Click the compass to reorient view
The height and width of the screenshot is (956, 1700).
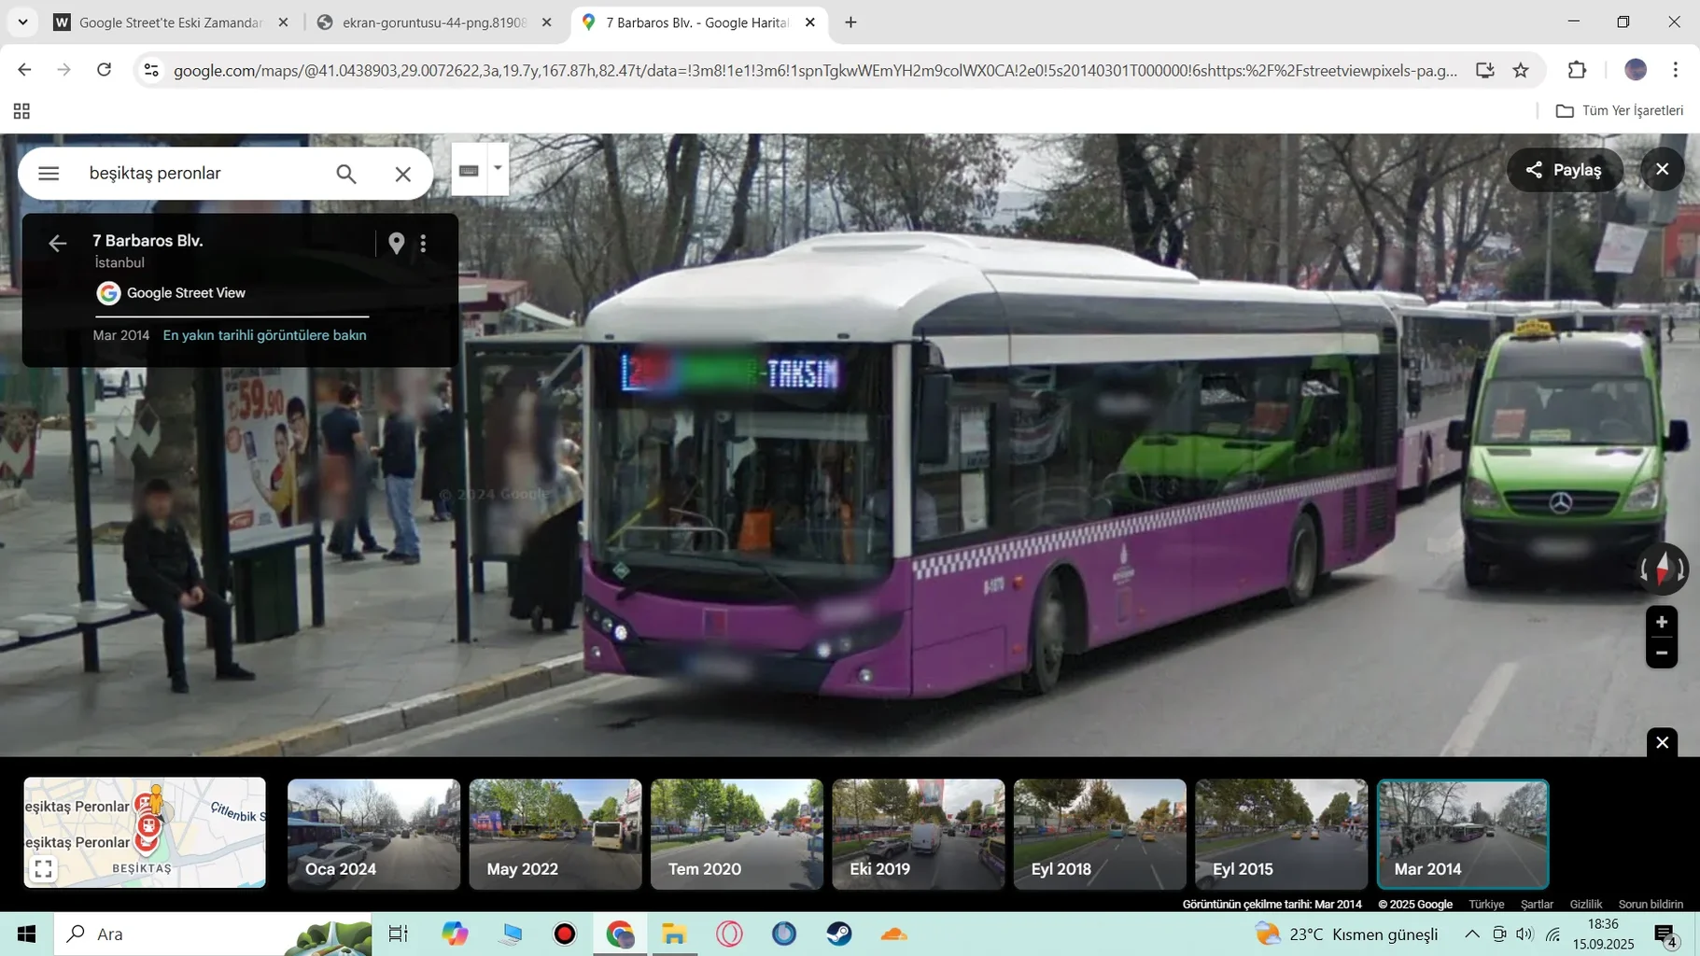1662,569
